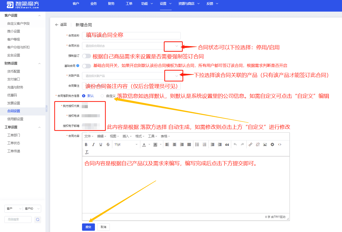Open the 设置 top navigation menu
342x232 pixels.
(166, 4)
